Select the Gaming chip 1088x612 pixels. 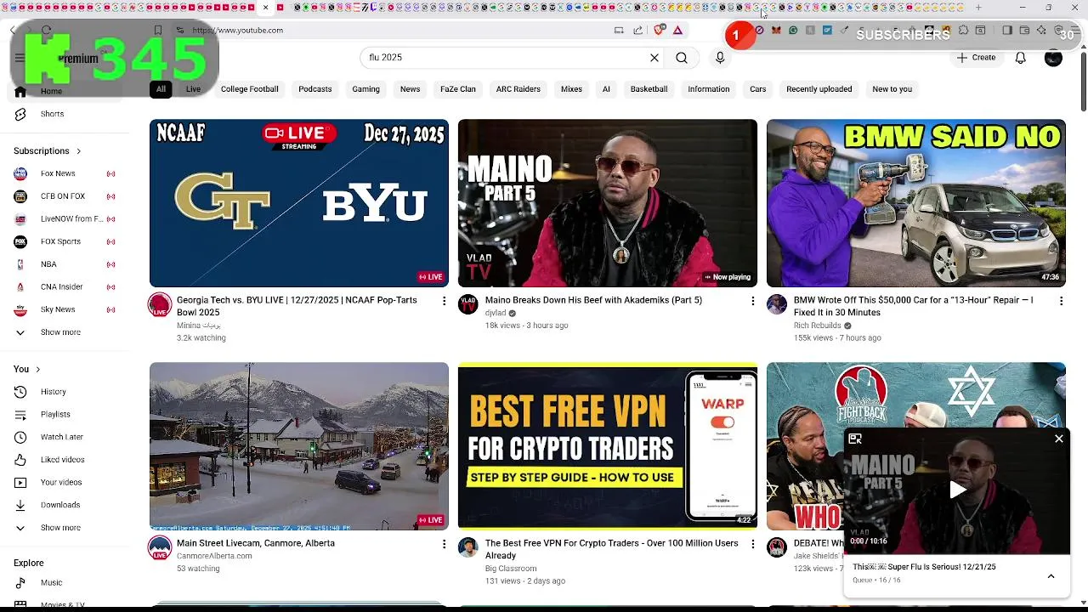click(x=366, y=89)
